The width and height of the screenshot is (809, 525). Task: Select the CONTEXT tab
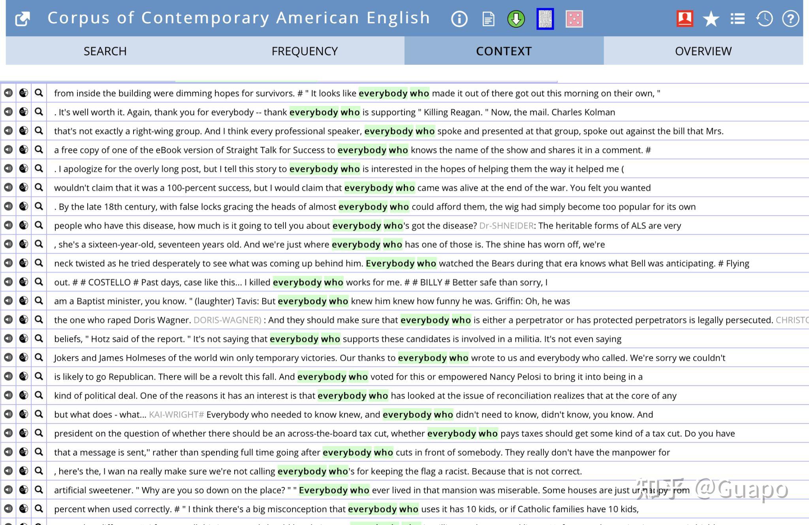pos(504,51)
